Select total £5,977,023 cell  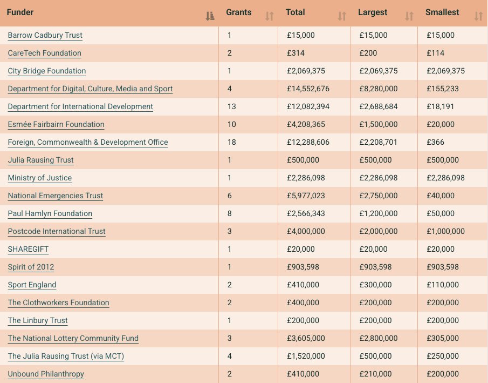pyautogui.click(x=314, y=196)
